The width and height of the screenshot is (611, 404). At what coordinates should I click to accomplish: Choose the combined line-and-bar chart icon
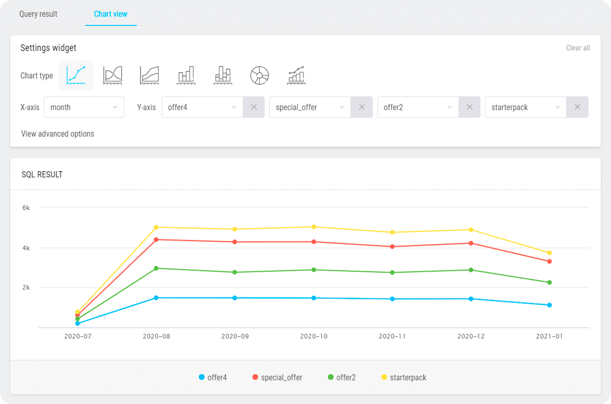pyautogui.click(x=296, y=76)
